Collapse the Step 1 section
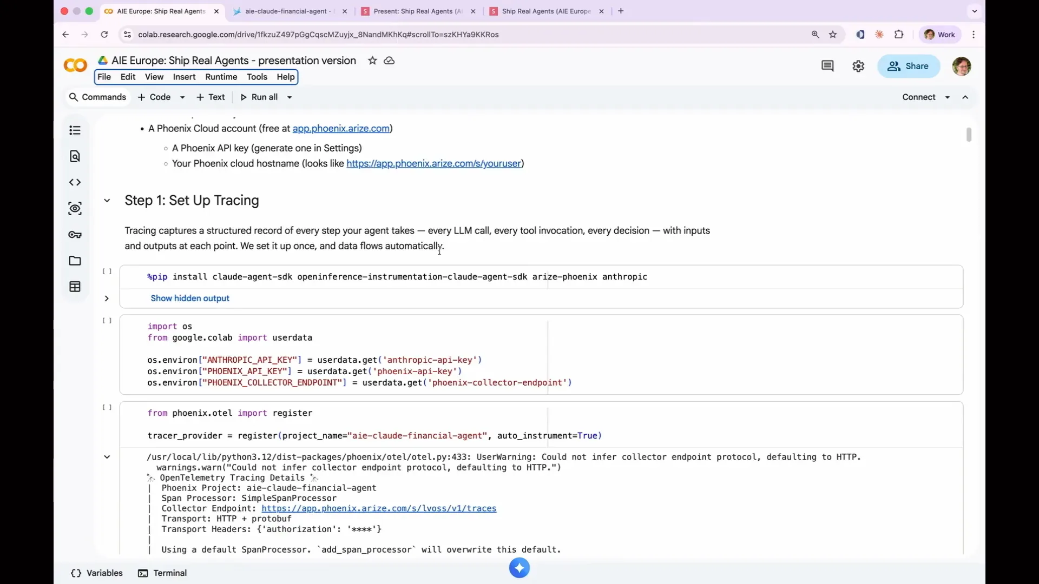Screen dimensions: 1039x584 [x=107, y=201]
